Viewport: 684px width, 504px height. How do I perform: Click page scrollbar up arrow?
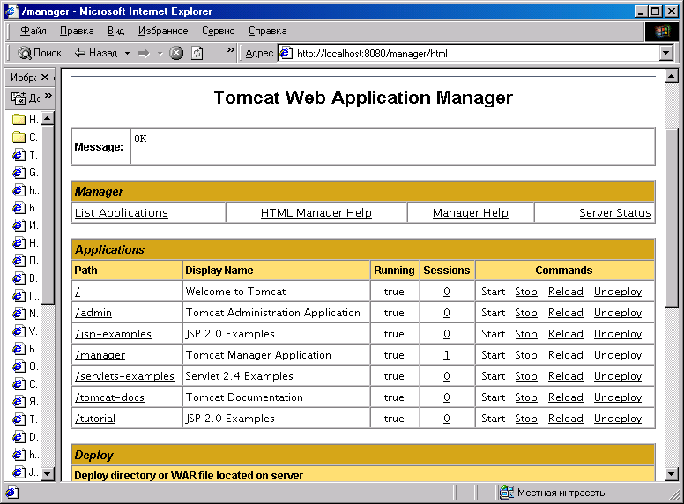[x=671, y=77]
